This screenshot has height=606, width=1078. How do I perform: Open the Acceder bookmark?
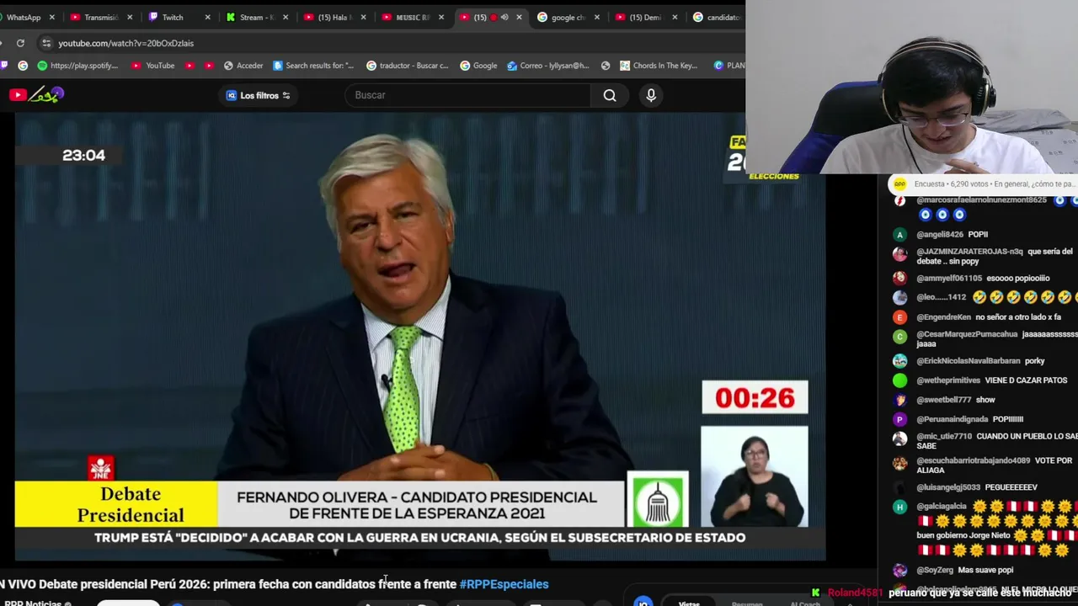click(243, 66)
